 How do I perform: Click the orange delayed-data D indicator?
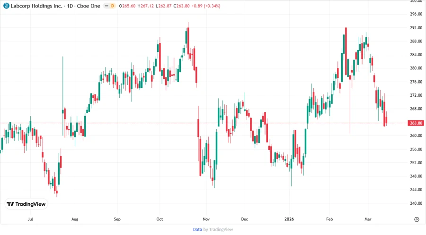coord(113,6)
